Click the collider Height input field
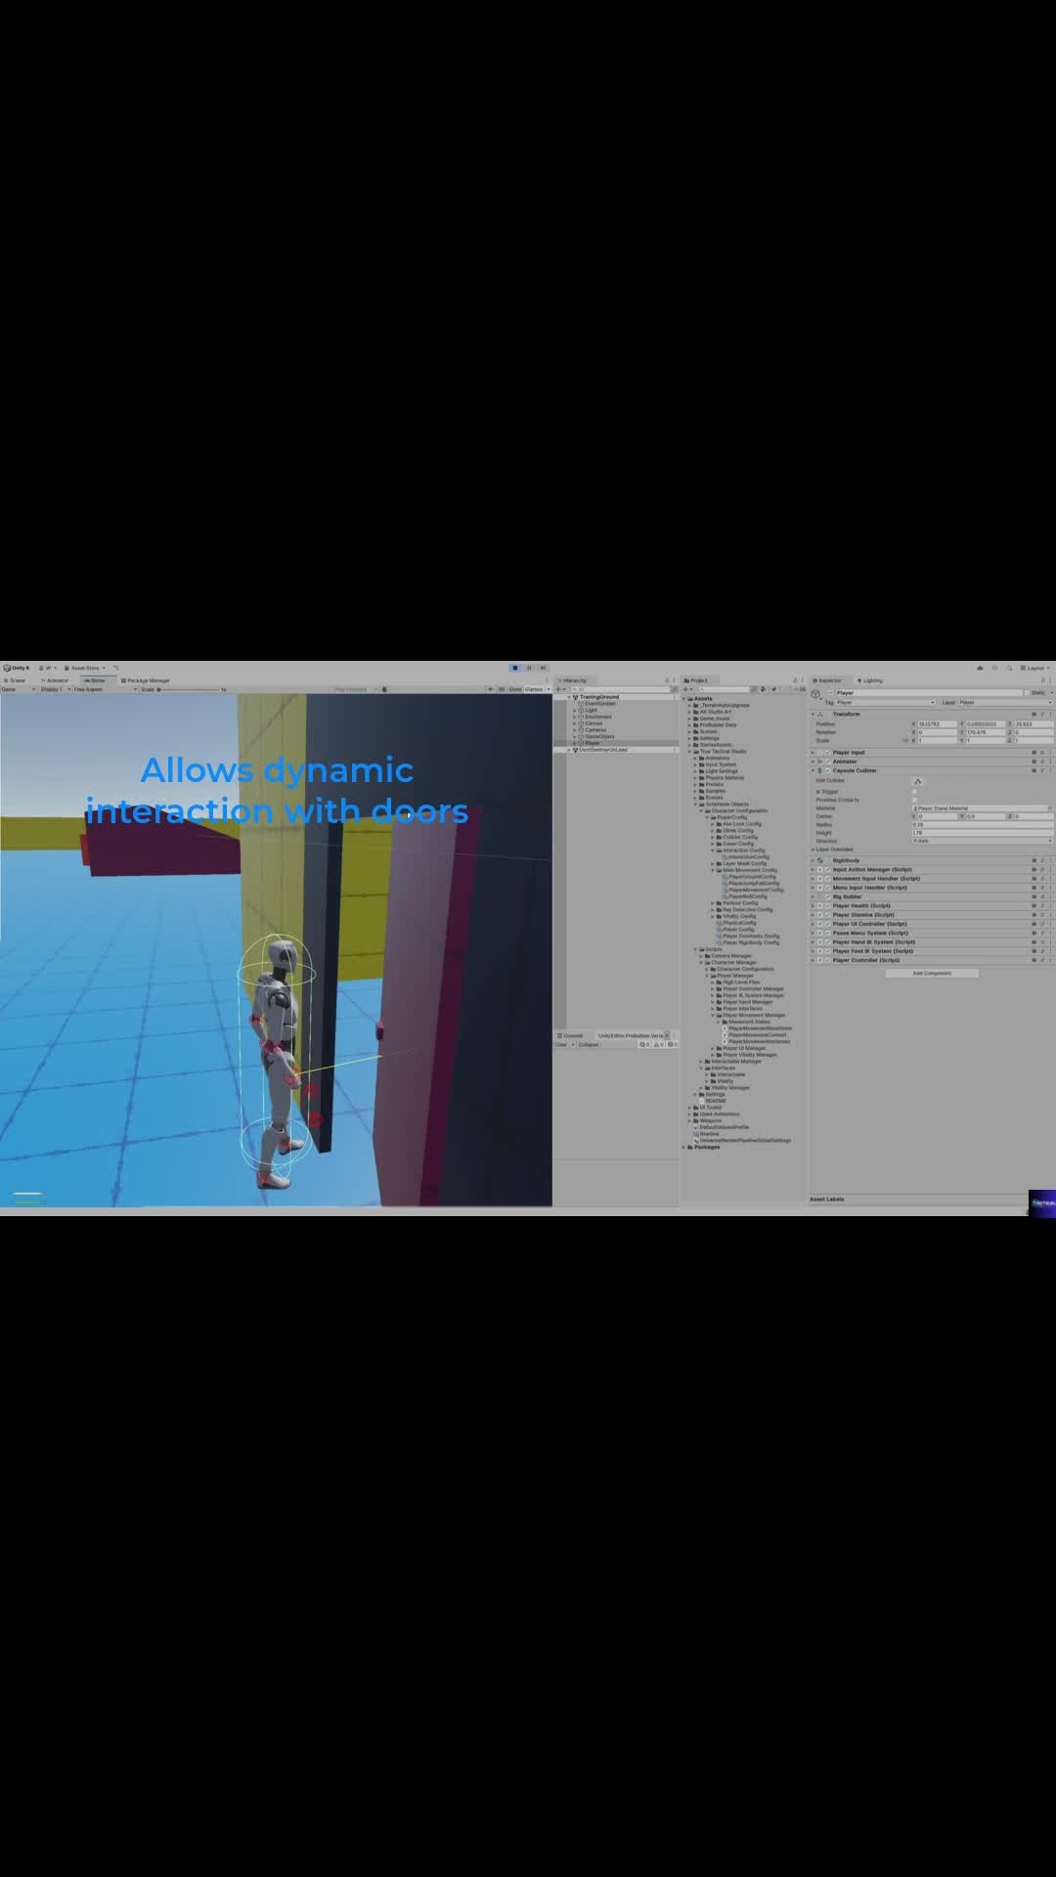The width and height of the screenshot is (1056, 1877). click(x=982, y=833)
